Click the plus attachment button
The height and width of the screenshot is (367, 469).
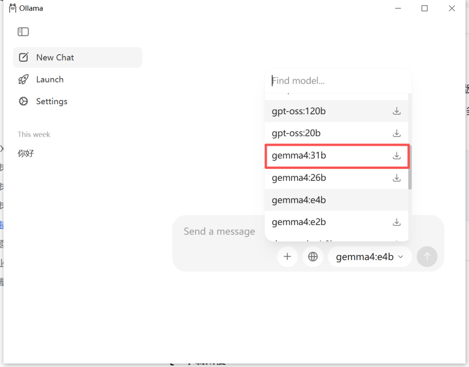pos(287,257)
